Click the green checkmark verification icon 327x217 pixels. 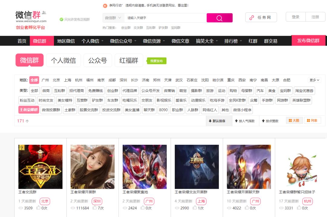coord(61,19)
